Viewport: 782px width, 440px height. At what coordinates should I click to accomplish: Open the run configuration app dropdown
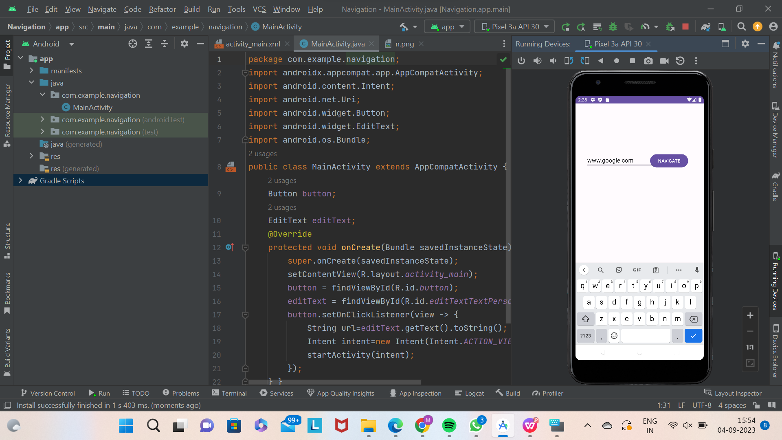pyautogui.click(x=447, y=26)
